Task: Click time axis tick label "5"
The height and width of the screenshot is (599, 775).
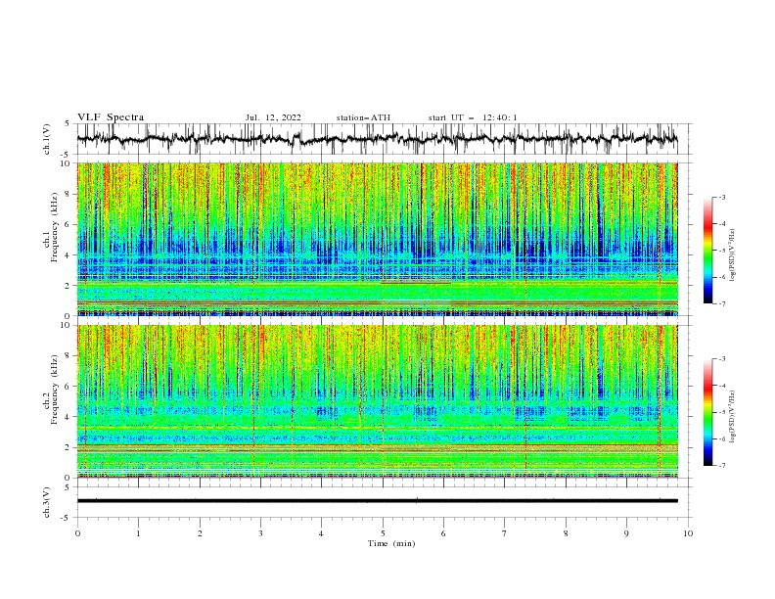Action: pos(383,533)
